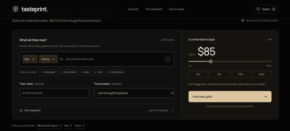Click the Rap tag label
This screenshot has height=131, width=290.
[x=27, y=59]
